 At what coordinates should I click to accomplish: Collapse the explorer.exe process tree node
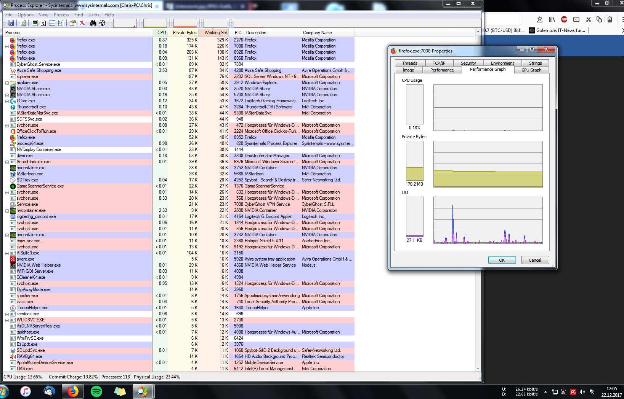click(7, 83)
